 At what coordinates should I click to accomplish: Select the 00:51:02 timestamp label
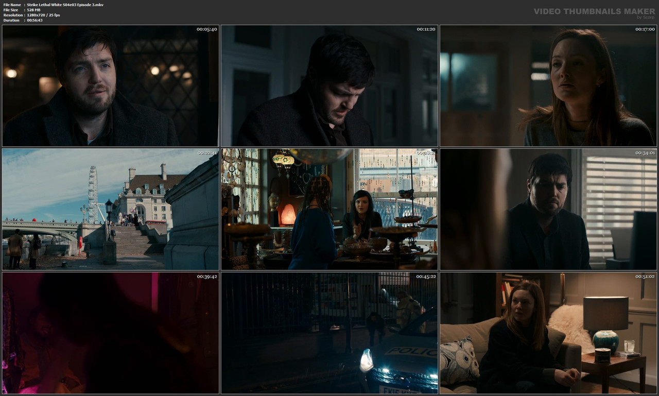pyautogui.click(x=645, y=276)
